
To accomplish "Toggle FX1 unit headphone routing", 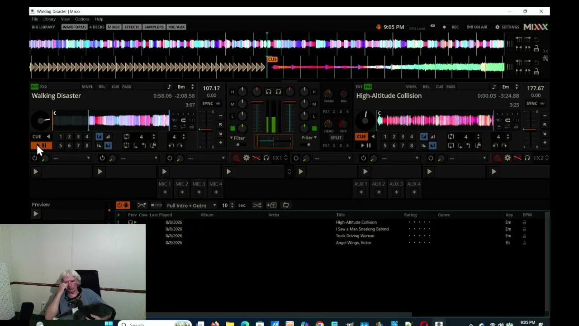I will click(x=266, y=158).
